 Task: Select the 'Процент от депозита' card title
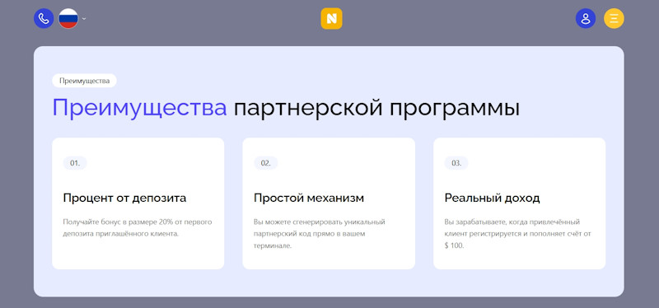pos(124,198)
